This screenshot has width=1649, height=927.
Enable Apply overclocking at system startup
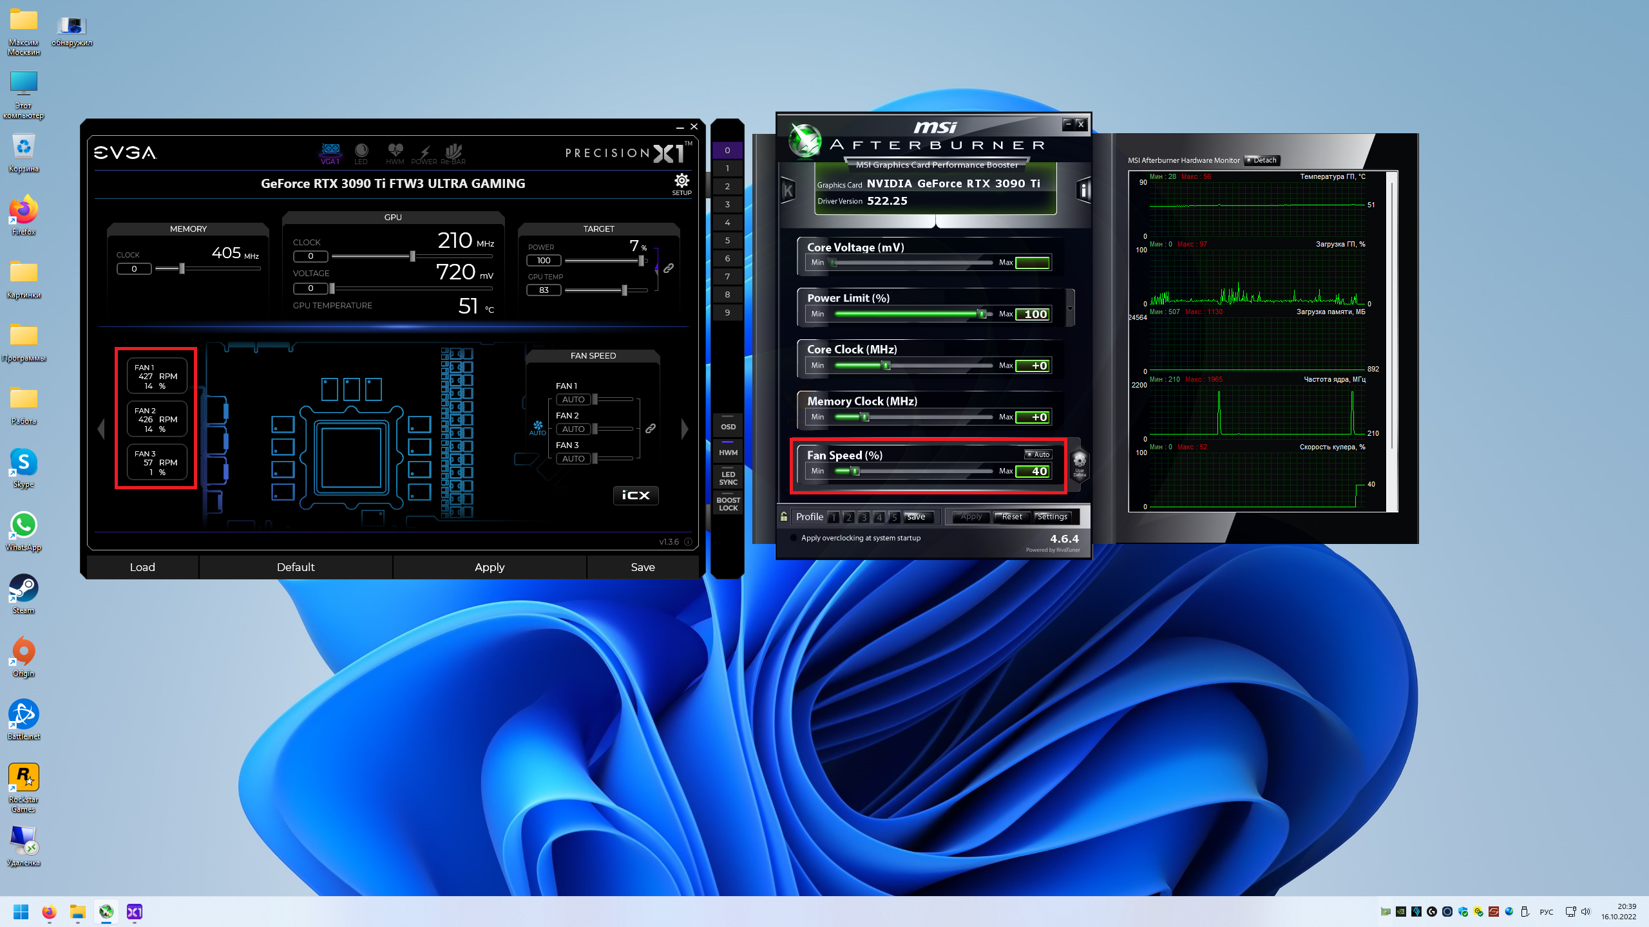(x=792, y=538)
